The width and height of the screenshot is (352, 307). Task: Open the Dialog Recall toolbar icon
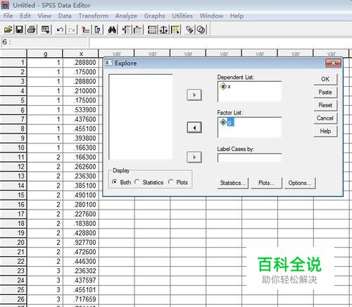(x=45, y=30)
